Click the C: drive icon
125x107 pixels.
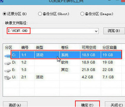[x=8, y=56]
